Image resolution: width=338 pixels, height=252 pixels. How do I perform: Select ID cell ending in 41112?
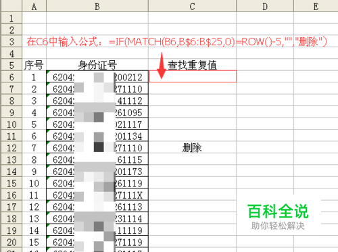(97, 101)
